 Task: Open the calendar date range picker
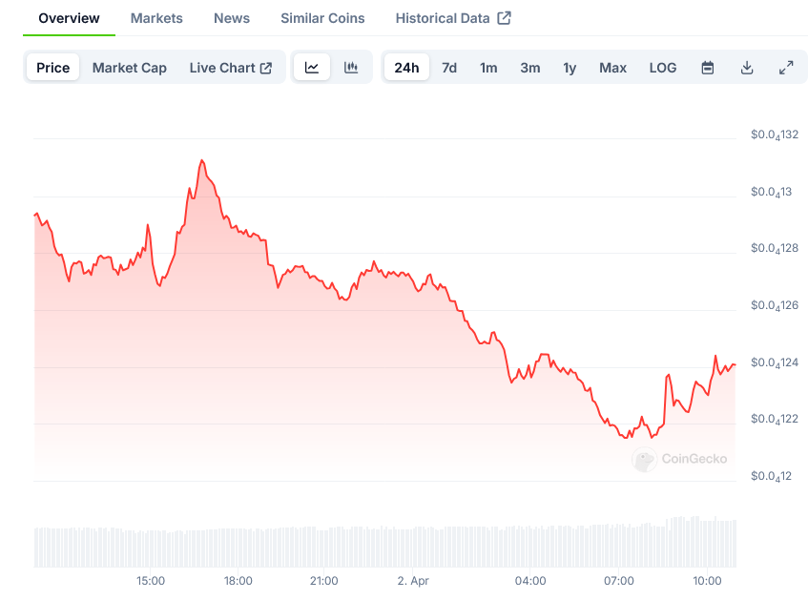click(708, 68)
